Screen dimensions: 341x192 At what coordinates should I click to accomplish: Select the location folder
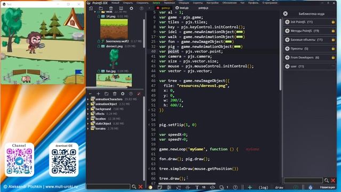(x=101, y=118)
